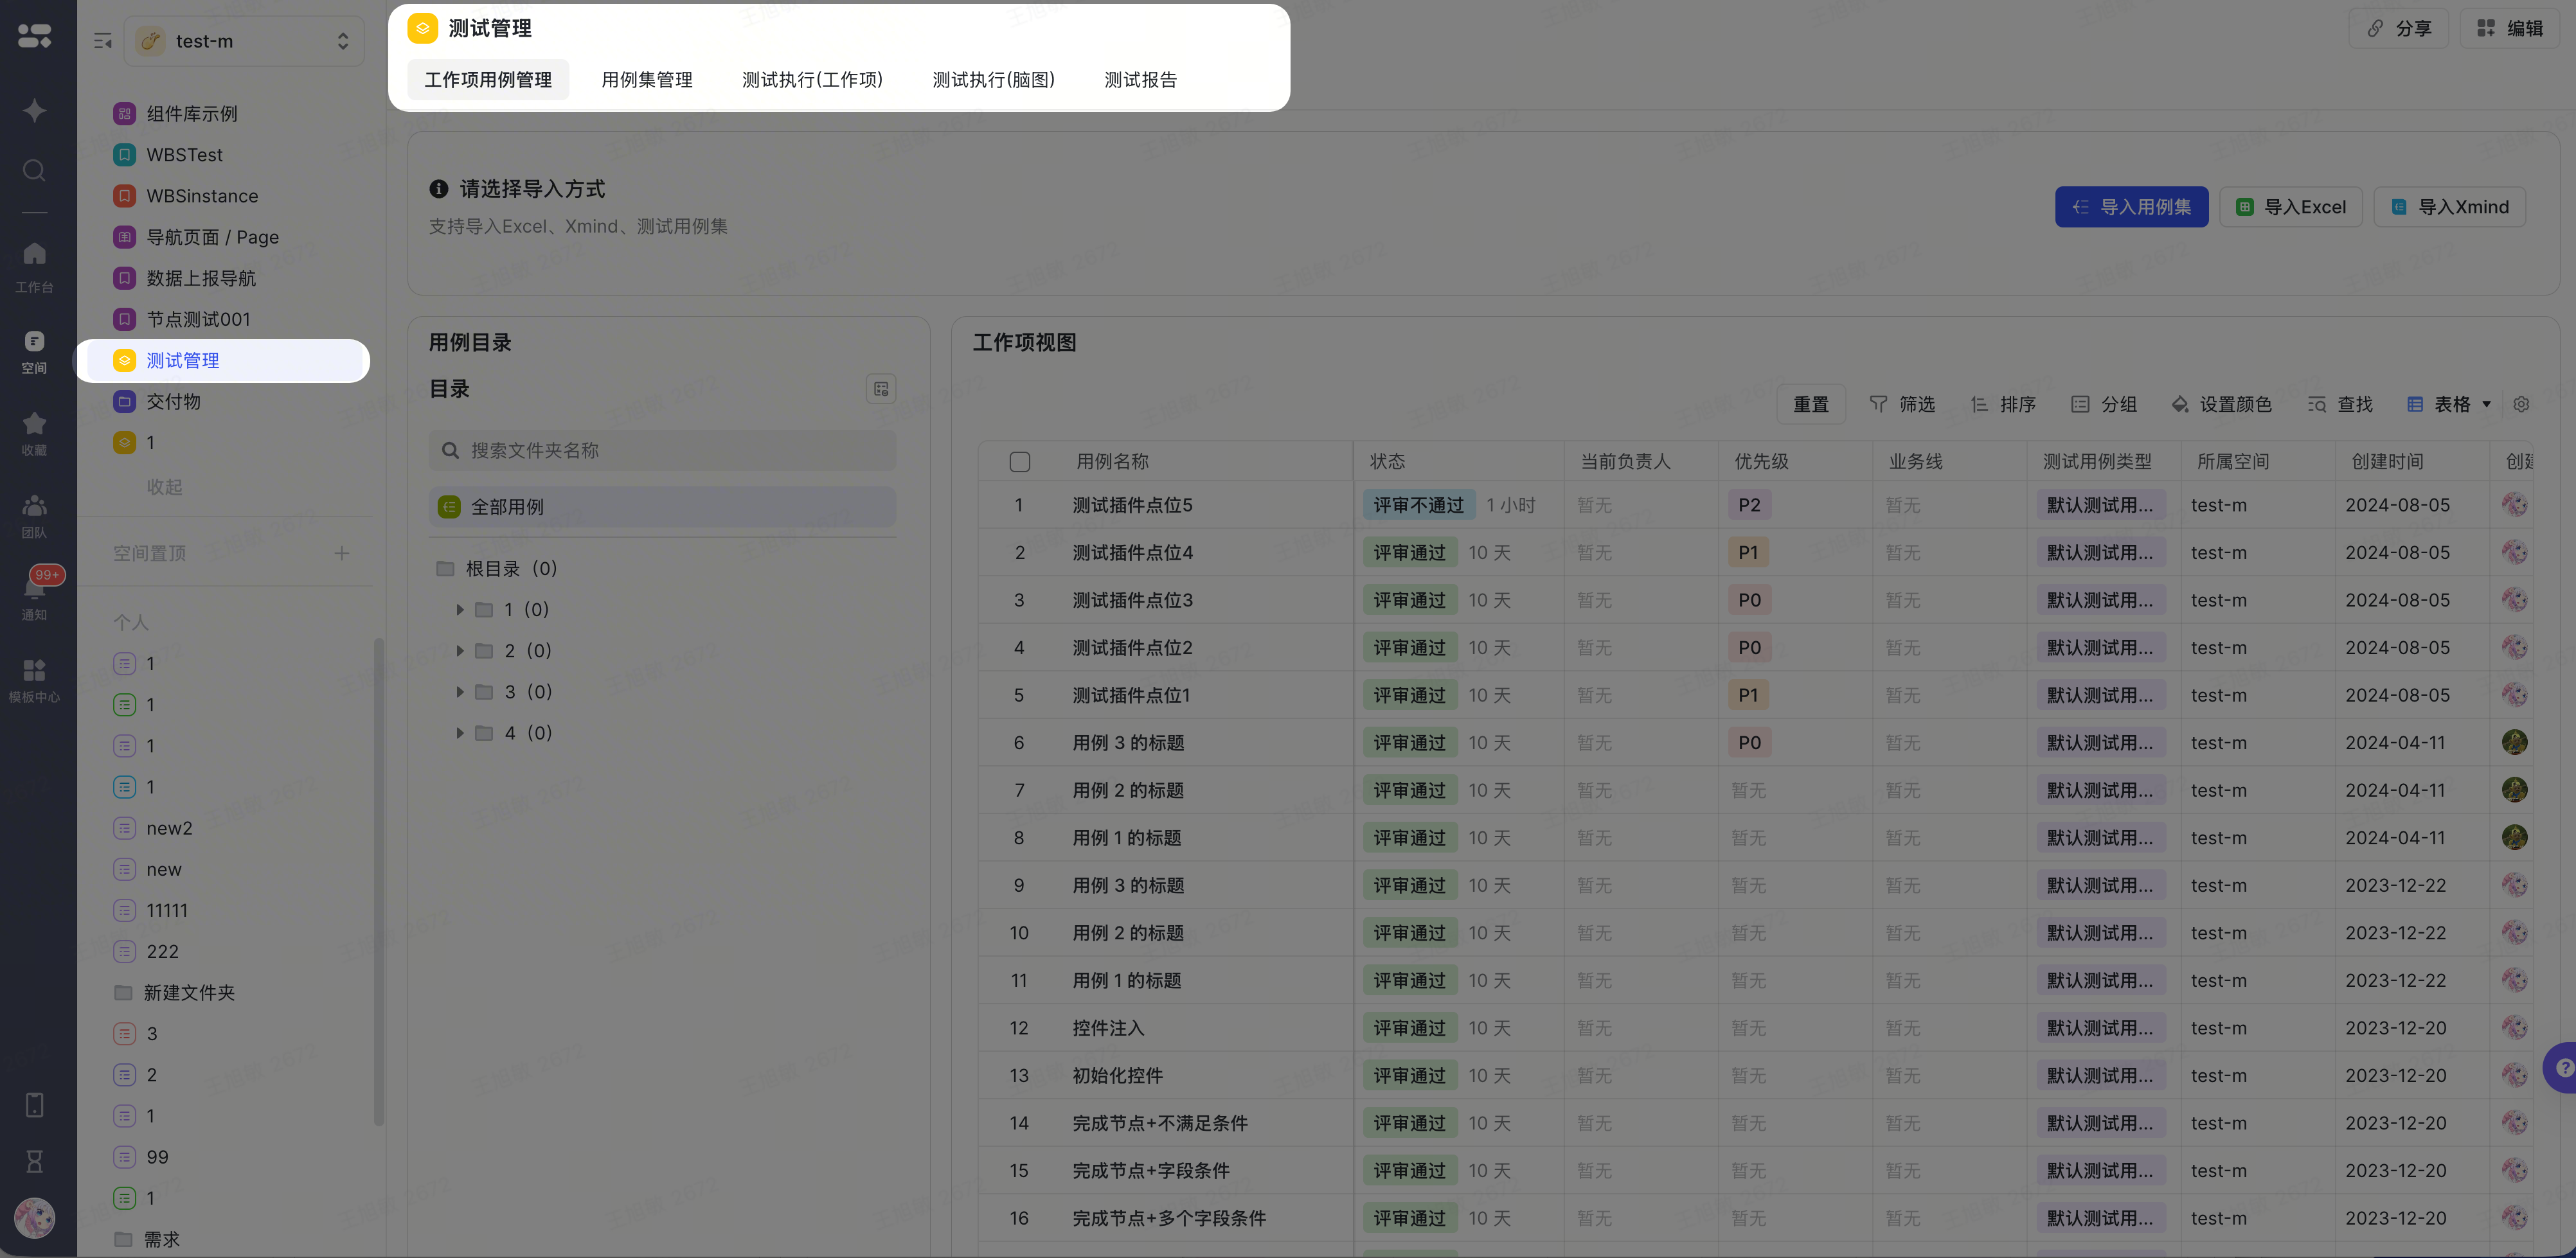Click the WBSTest page icon
Image resolution: width=2576 pixels, height=1258 pixels.
tap(124, 155)
